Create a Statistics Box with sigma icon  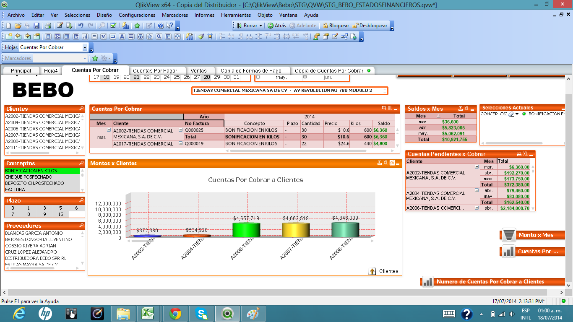(57, 36)
